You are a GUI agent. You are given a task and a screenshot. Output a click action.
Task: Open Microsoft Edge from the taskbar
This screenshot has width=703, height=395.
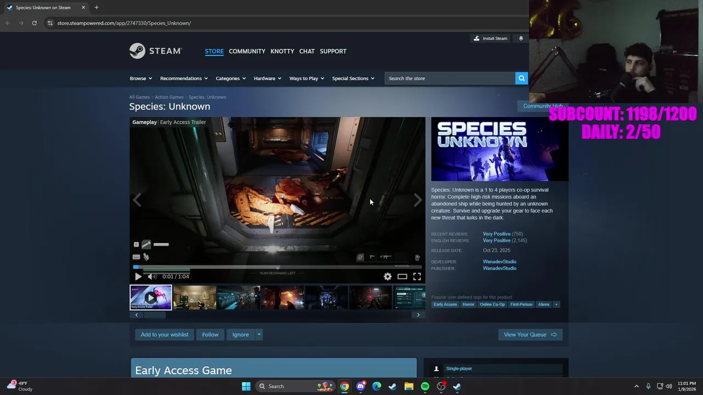click(377, 386)
